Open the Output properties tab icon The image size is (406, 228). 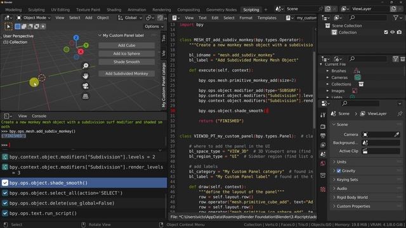coord(323,136)
